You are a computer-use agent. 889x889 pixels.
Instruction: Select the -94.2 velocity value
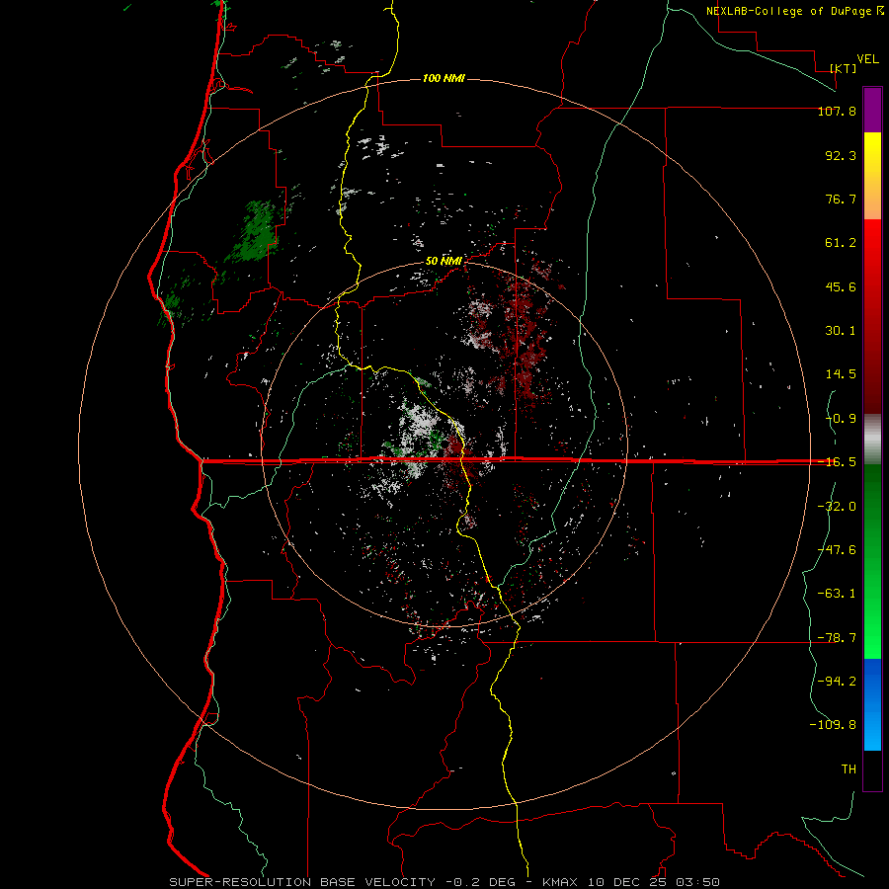837,682
